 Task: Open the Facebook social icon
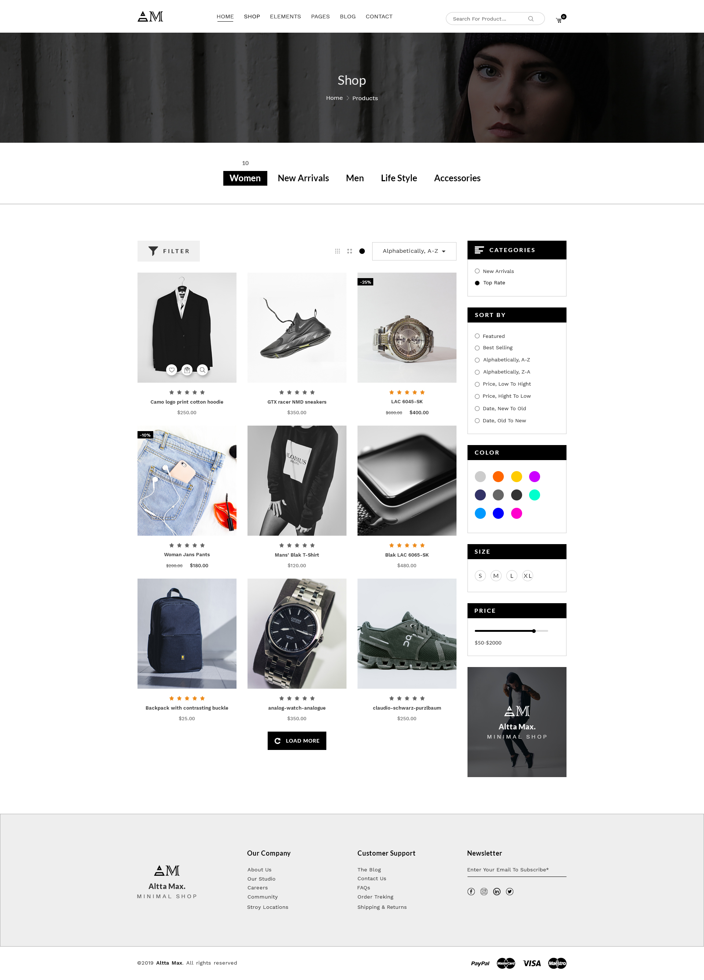coord(471,892)
